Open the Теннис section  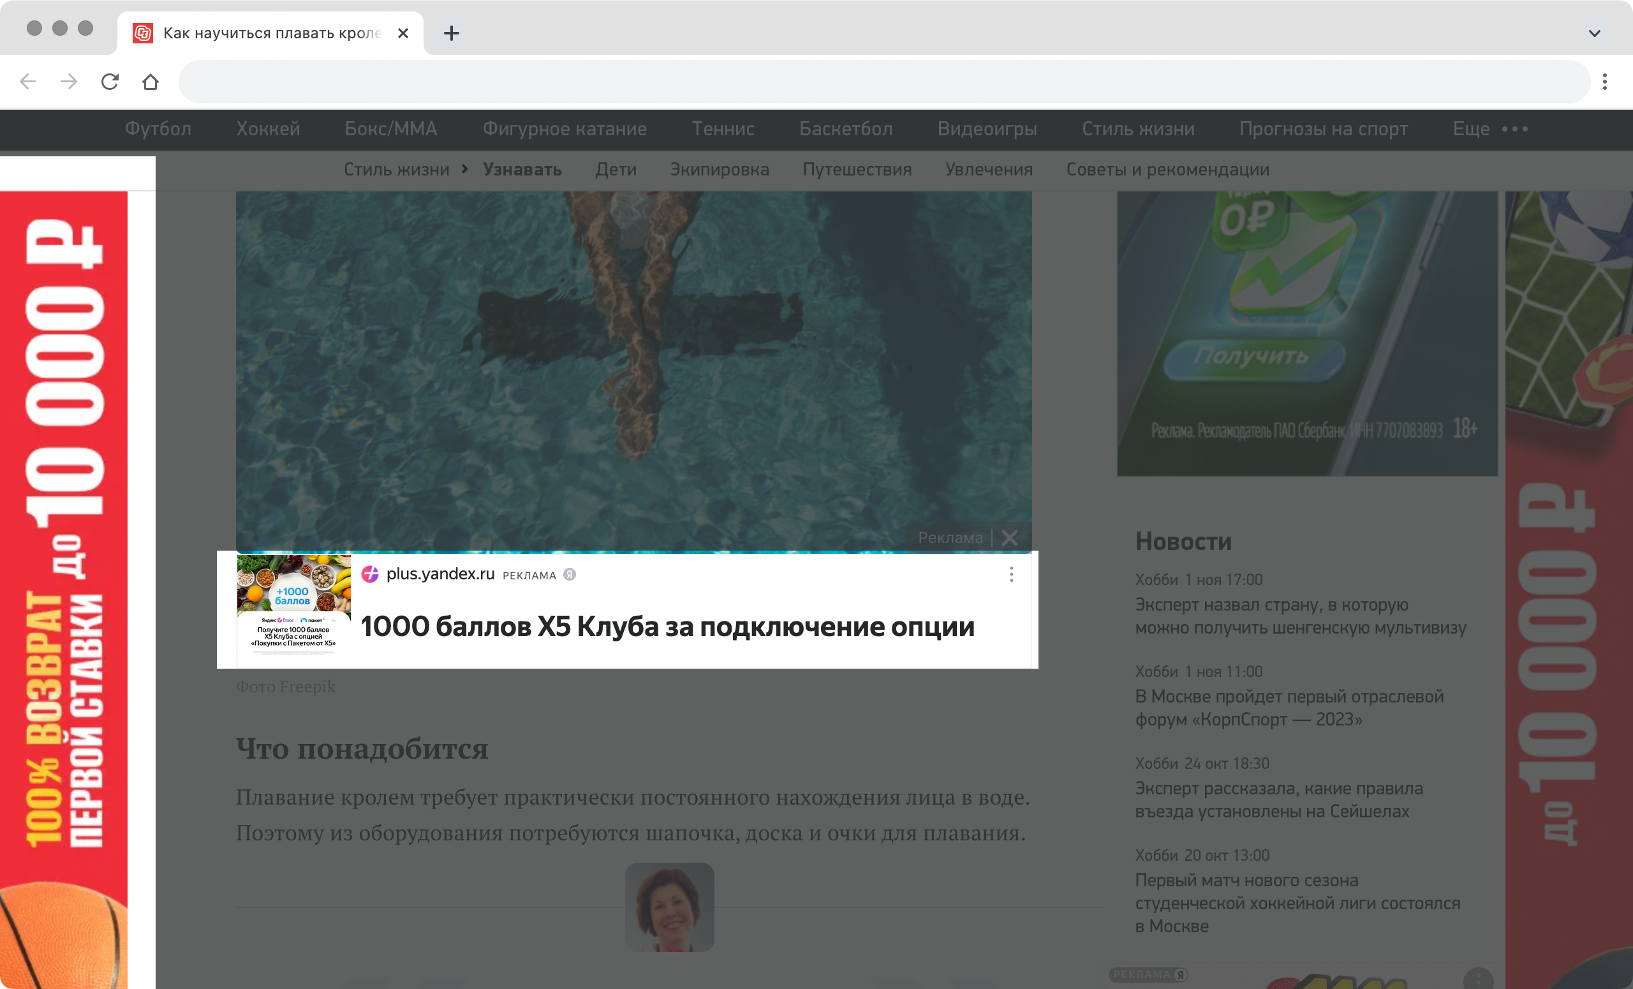pyautogui.click(x=723, y=129)
